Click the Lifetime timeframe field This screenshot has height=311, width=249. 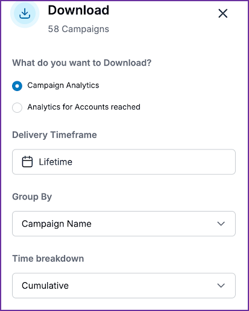tap(124, 162)
